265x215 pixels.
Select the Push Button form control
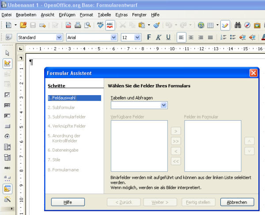coord(7,126)
